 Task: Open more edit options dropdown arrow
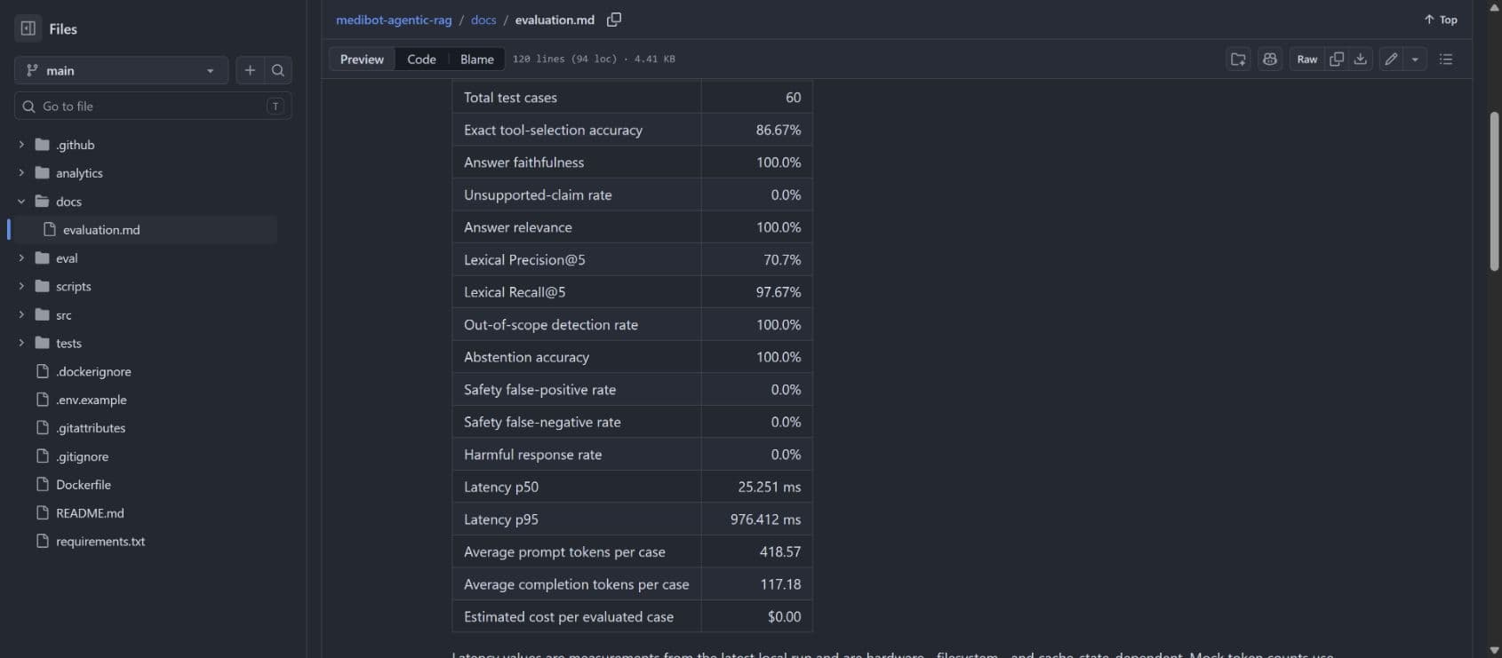point(1415,59)
